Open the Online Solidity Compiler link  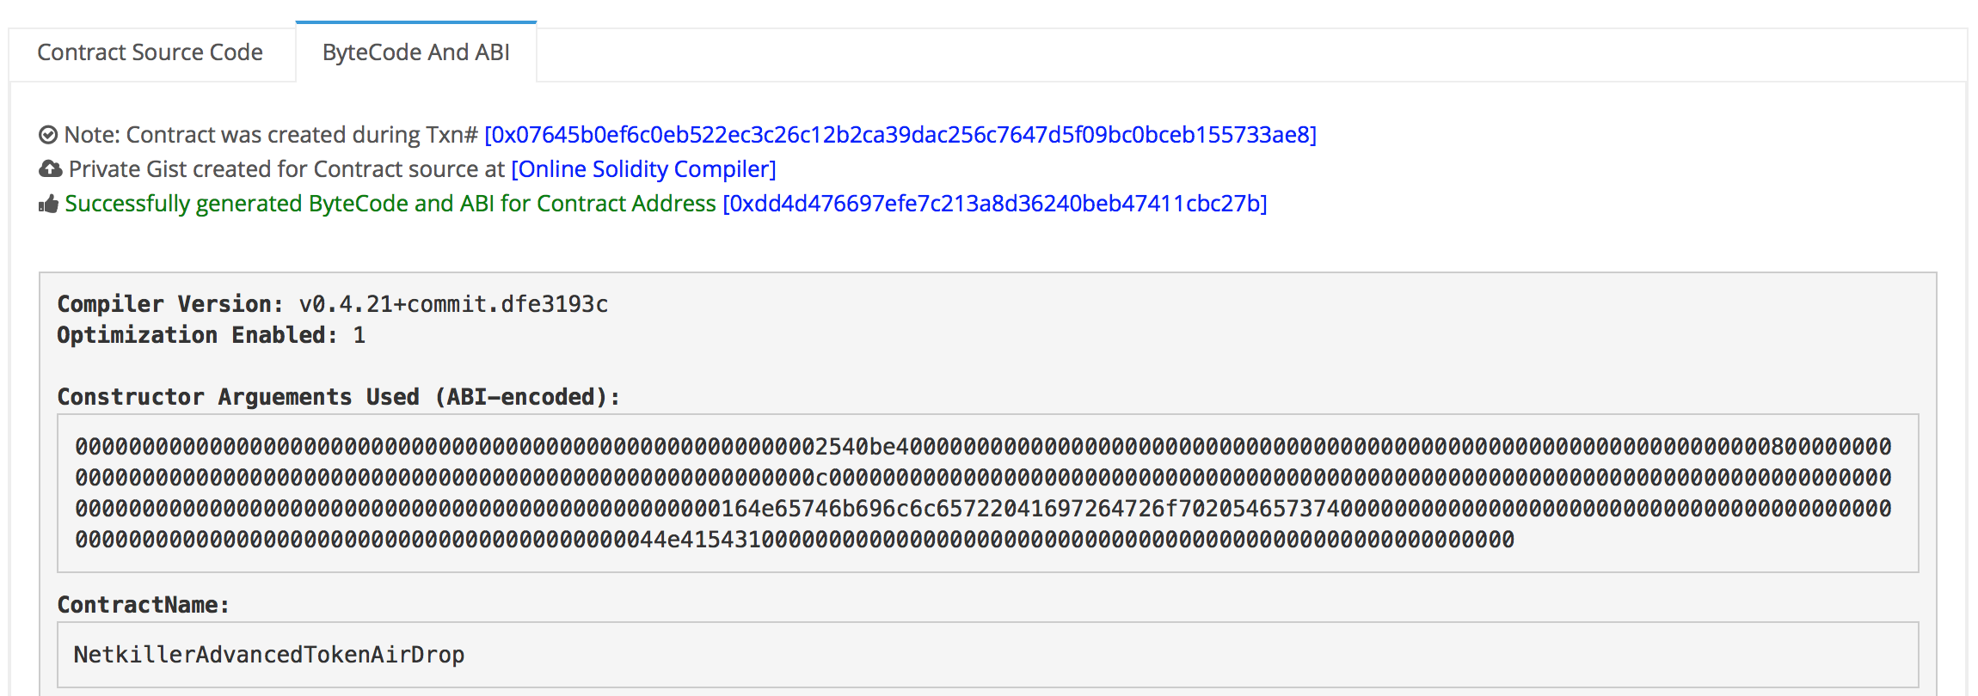click(x=643, y=169)
